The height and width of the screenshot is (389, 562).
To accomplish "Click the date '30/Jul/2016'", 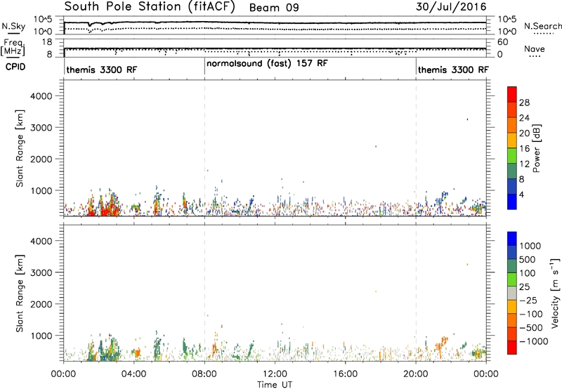I will point(451,7).
